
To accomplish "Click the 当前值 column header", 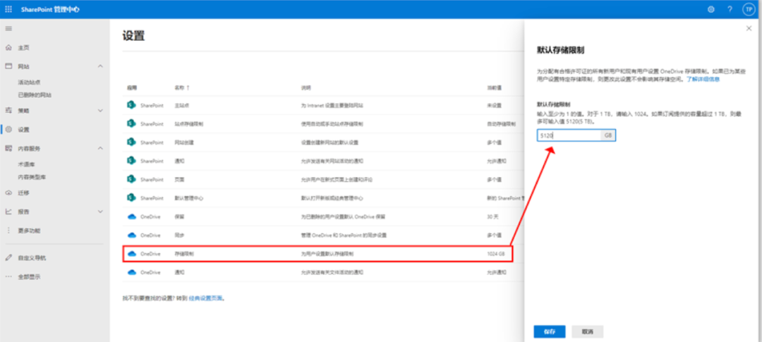I will click(494, 88).
